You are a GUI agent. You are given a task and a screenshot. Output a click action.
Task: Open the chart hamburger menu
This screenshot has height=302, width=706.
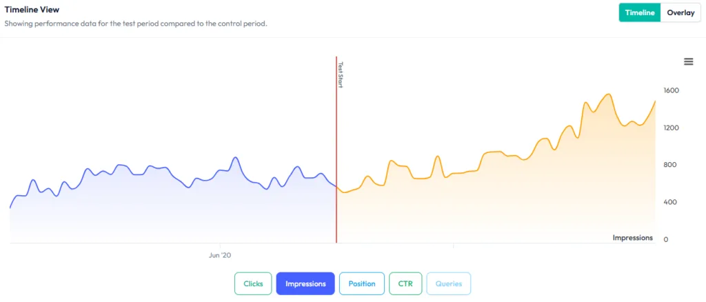688,61
